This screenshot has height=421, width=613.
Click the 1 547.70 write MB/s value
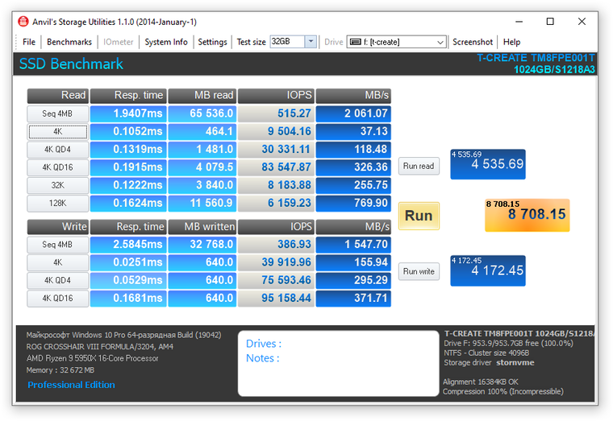pos(353,245)
